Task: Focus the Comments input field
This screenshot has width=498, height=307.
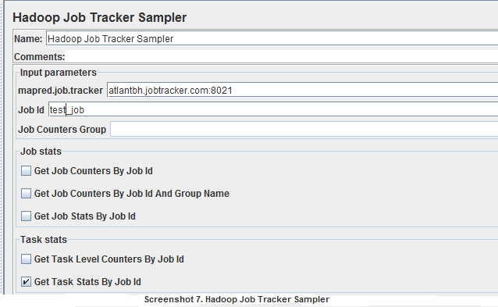Action: [282, 56]
